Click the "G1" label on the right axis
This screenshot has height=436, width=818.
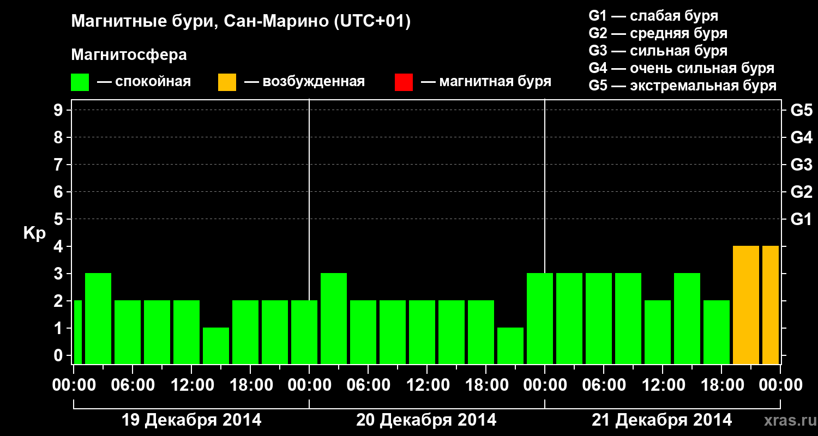click(x=802, y=219)
